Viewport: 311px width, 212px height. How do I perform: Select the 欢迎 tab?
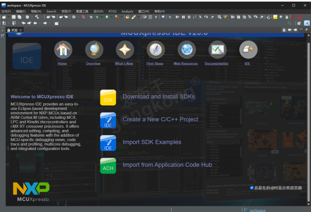click(x=14, y=30)
